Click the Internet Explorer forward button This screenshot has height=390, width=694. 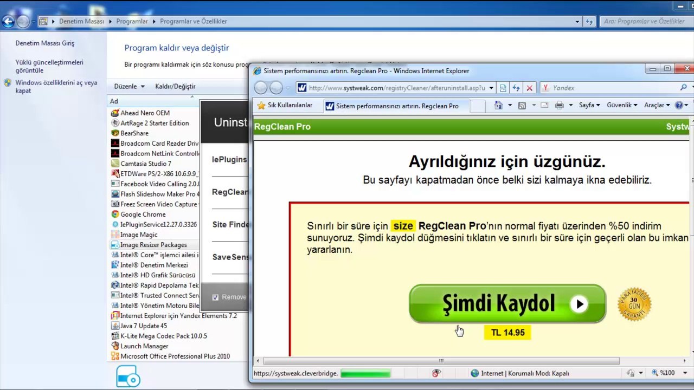[x=276, y=88]
